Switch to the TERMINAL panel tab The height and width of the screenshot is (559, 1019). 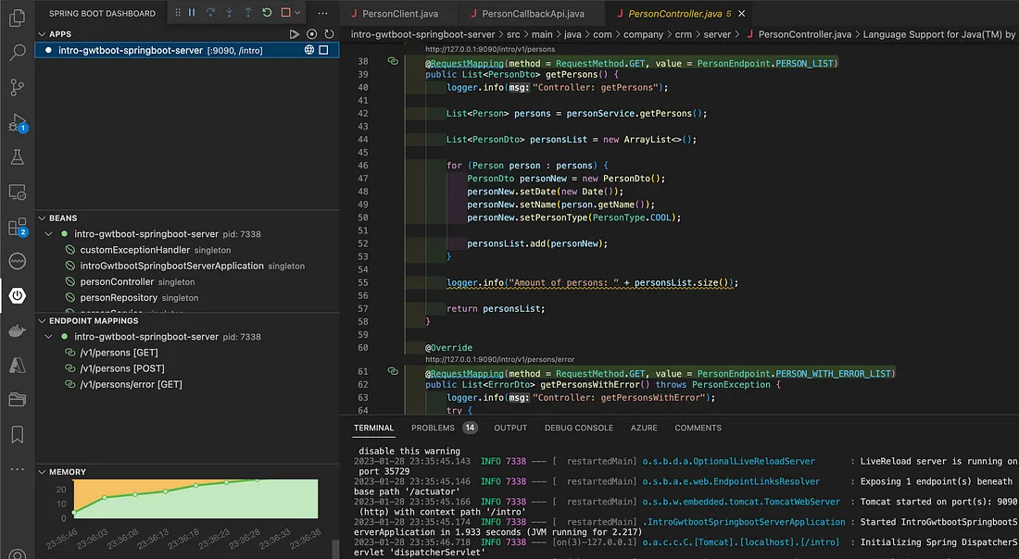coord(373,428)
